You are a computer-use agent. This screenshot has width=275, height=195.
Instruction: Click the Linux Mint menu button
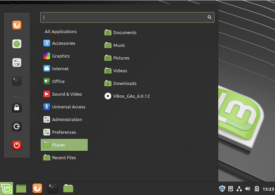coord(7,188)
